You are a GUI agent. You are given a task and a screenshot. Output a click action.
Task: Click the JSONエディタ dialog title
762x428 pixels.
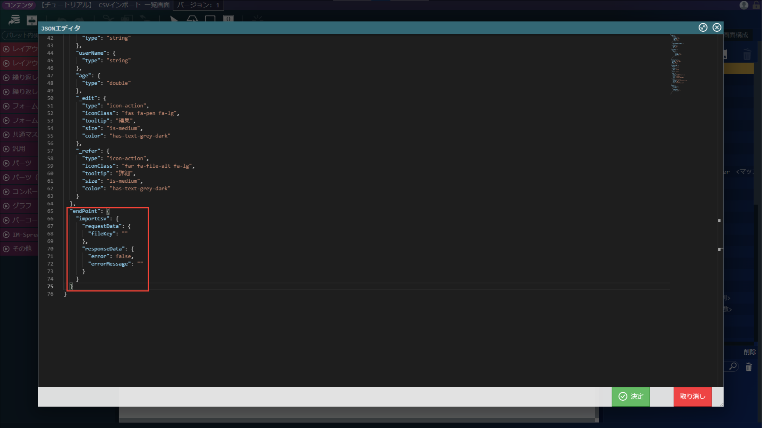coord(61,28)
